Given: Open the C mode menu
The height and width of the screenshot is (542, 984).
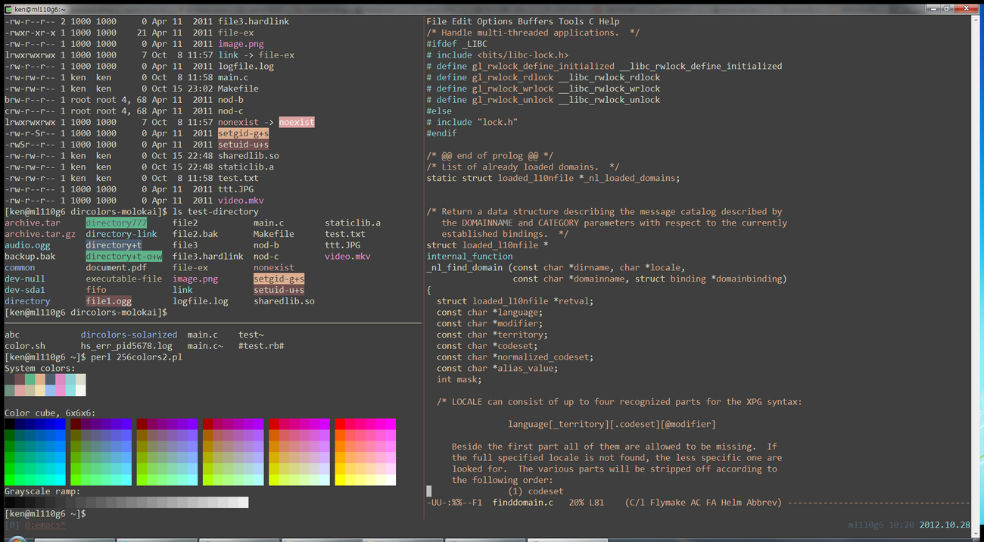Looking at the screenshot, I should tap(592, 22).
